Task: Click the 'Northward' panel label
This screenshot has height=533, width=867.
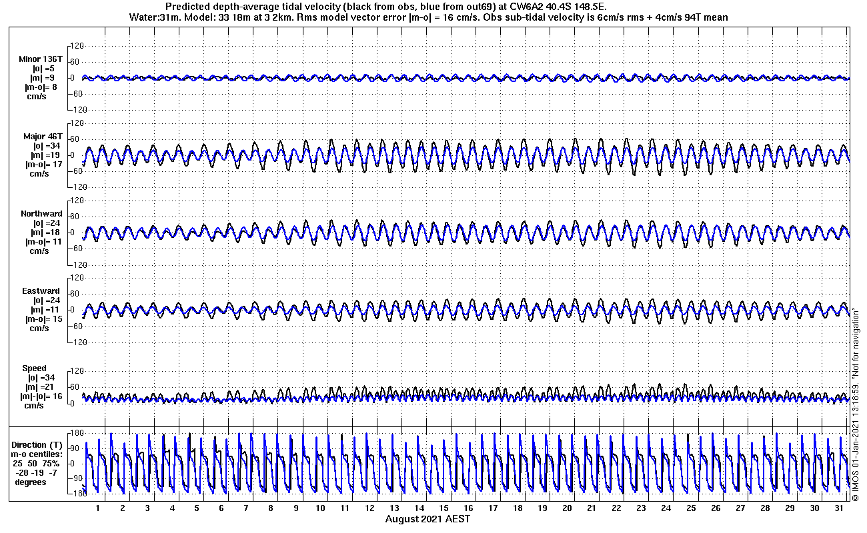Action: [x=41, y=214]
